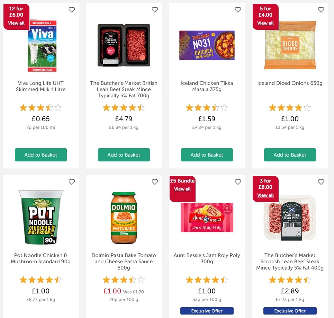
Task: Click the Aunt Bessie's Jam Roly Poly image
Action: (207, 217)
